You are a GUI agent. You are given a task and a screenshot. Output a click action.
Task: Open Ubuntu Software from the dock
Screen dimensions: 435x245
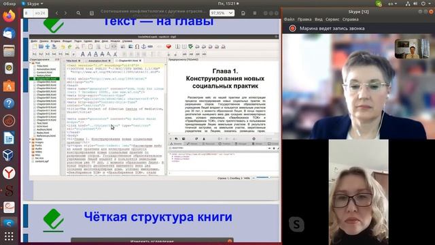[x=9, y=86]
